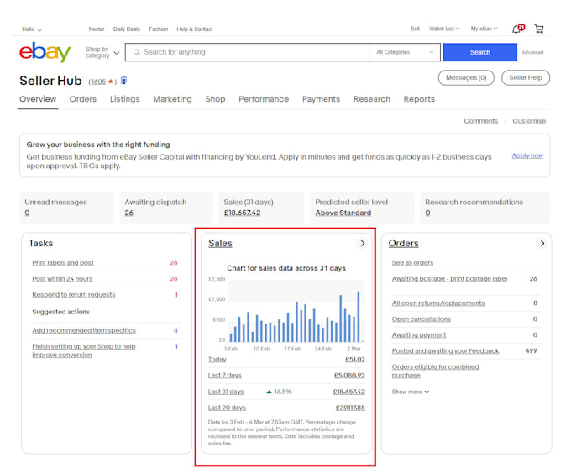Image resolution: width=571 pixels, height=474 pixels.
Task: Open All open returns/replacements link
Action: click(438, 303)
